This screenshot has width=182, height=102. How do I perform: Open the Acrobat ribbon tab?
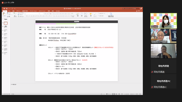pos(58,11)
